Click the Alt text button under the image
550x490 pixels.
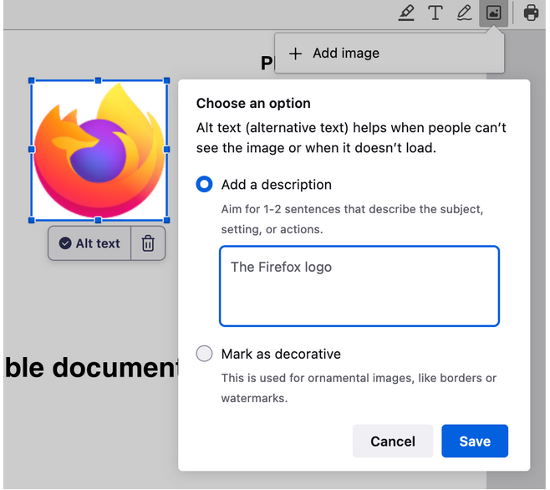[x=89, y=243]
